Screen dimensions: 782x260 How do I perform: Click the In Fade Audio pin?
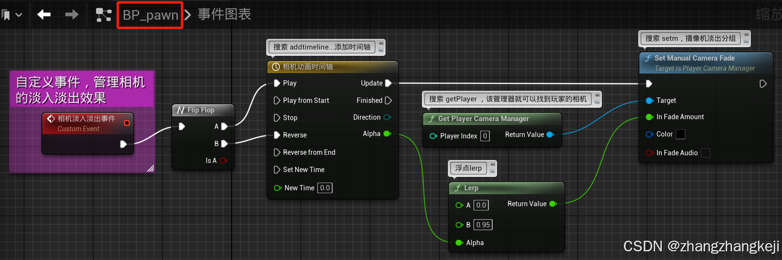tap(649, 153)
